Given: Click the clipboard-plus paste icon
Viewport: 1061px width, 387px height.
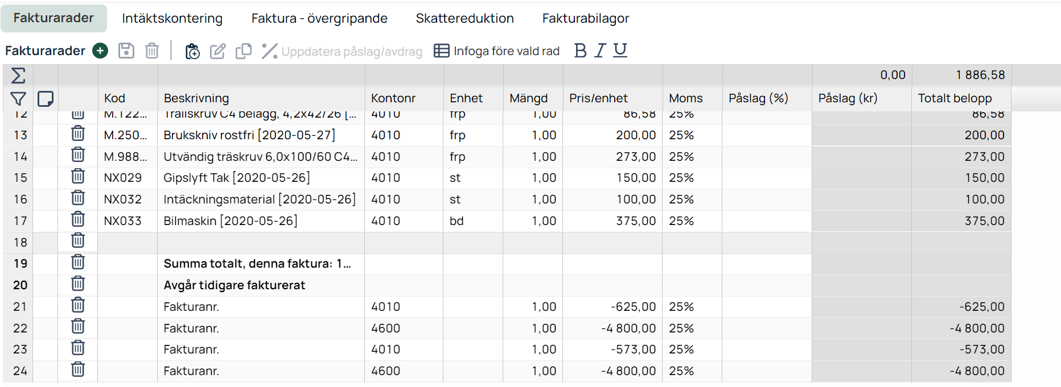Looking at the screenshot, I should click(x=192, y=51).
